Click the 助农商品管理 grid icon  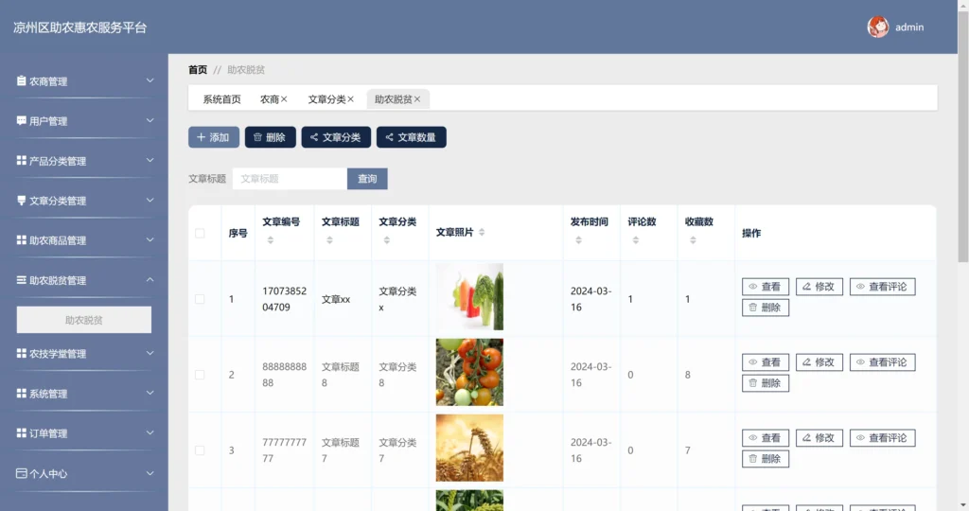point(21,239)
